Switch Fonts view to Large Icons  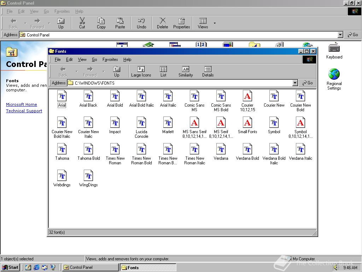point(141,72)
